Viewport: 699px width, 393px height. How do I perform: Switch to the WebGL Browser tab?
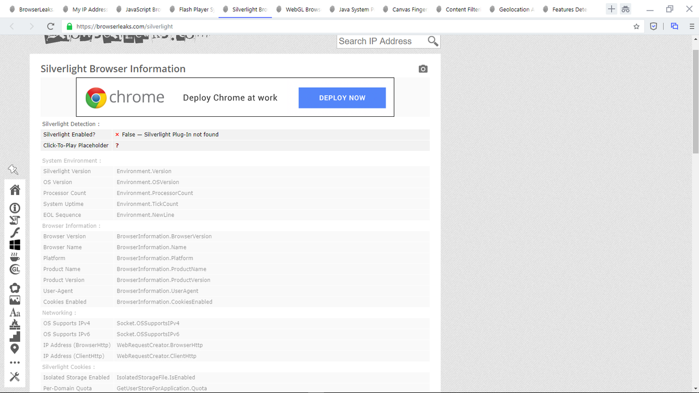[x=298, y=9]
